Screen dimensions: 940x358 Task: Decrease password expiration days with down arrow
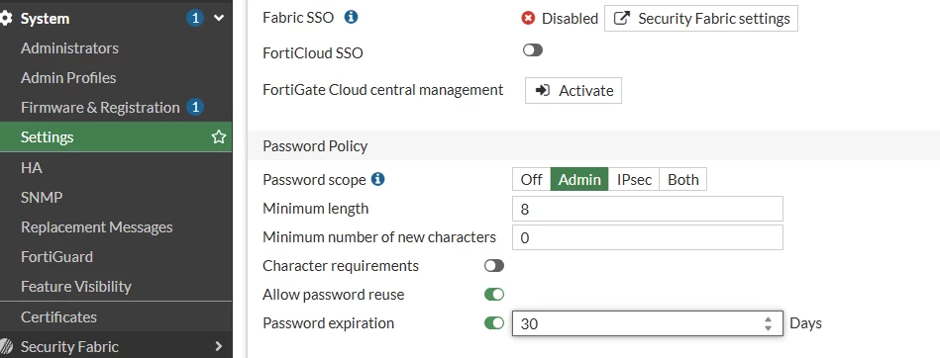(768, 328)
